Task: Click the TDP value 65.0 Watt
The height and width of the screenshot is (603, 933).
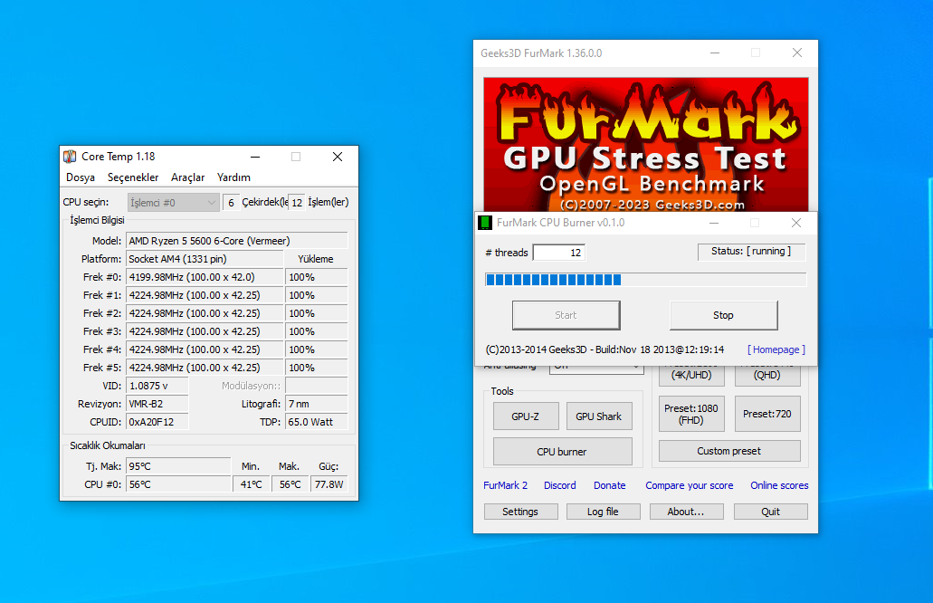Action: (x=316, y=422)
